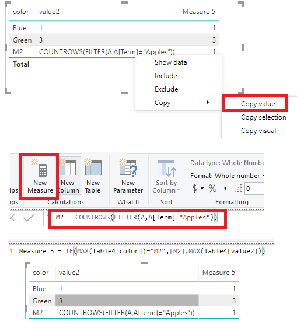Viewport: 297px width, 328px height.
Task: Click into the Measure 5 formula bar
Action: pyautogui.click(x=141, y=251)
